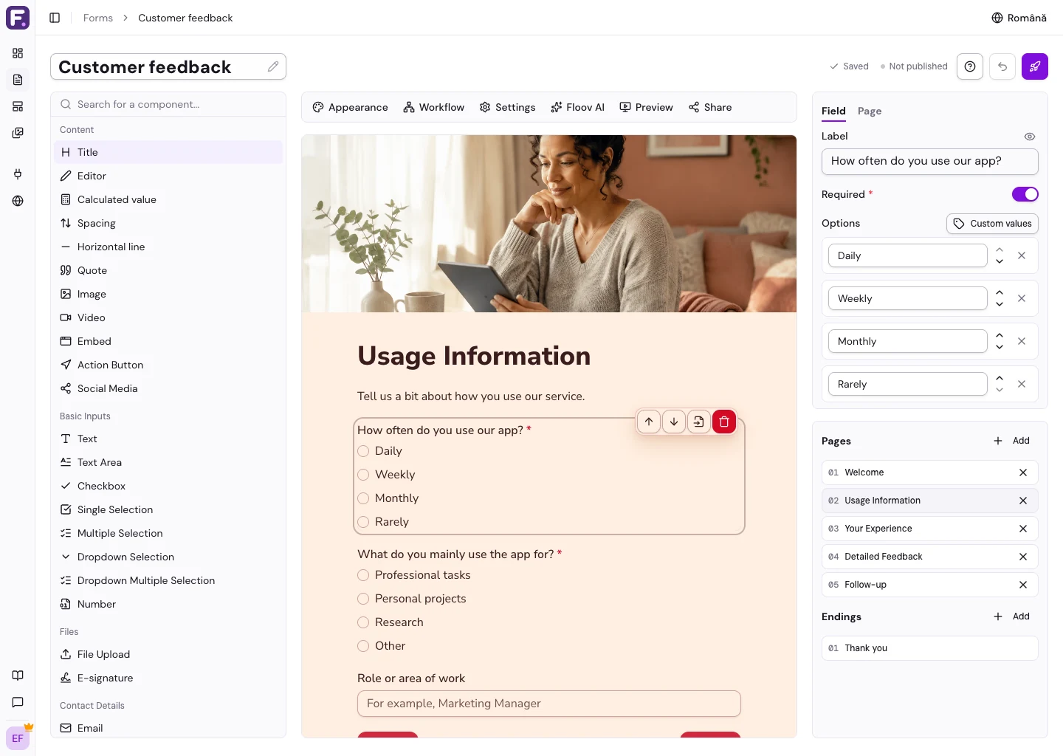Move the selected field up
Image resolution: width=1063 pixels, height=756 pixels.
point(649,422)
